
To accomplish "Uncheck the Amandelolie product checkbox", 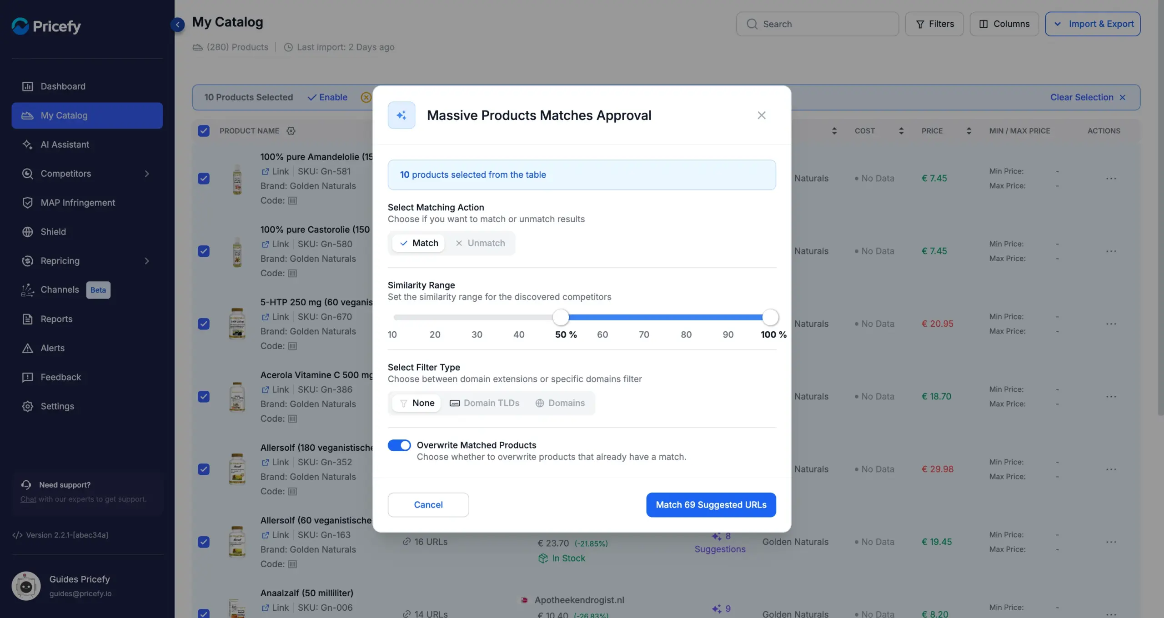I will [204, 179].
